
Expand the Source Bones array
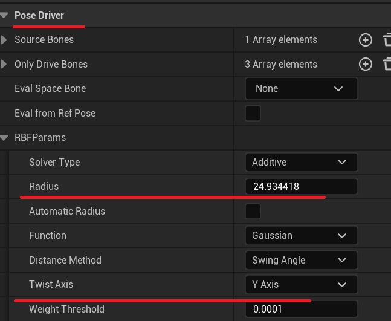click(5, 40)
